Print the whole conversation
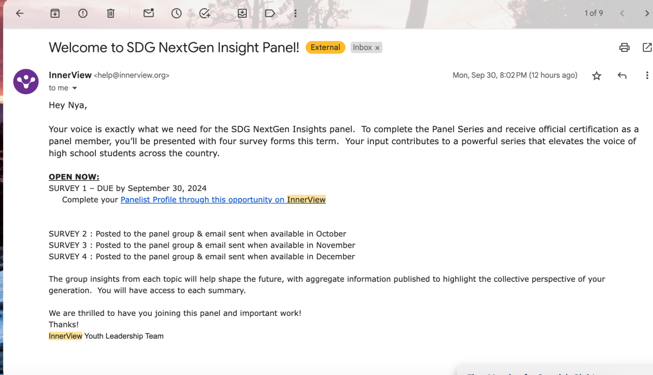 624,48
